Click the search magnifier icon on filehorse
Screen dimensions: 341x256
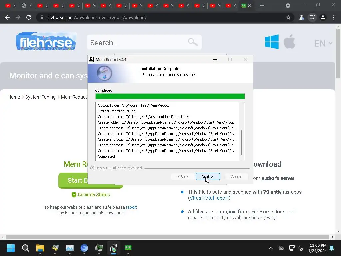pos(193,42)
